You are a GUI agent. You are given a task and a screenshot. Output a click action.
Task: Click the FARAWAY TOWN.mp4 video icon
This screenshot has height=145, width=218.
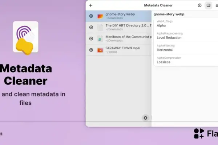[x=100, y=50]
